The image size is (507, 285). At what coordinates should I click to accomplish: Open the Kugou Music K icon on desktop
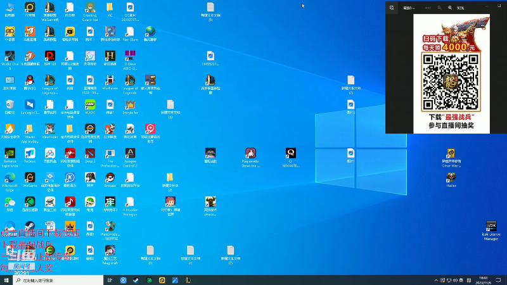click(x=70, y=180)
